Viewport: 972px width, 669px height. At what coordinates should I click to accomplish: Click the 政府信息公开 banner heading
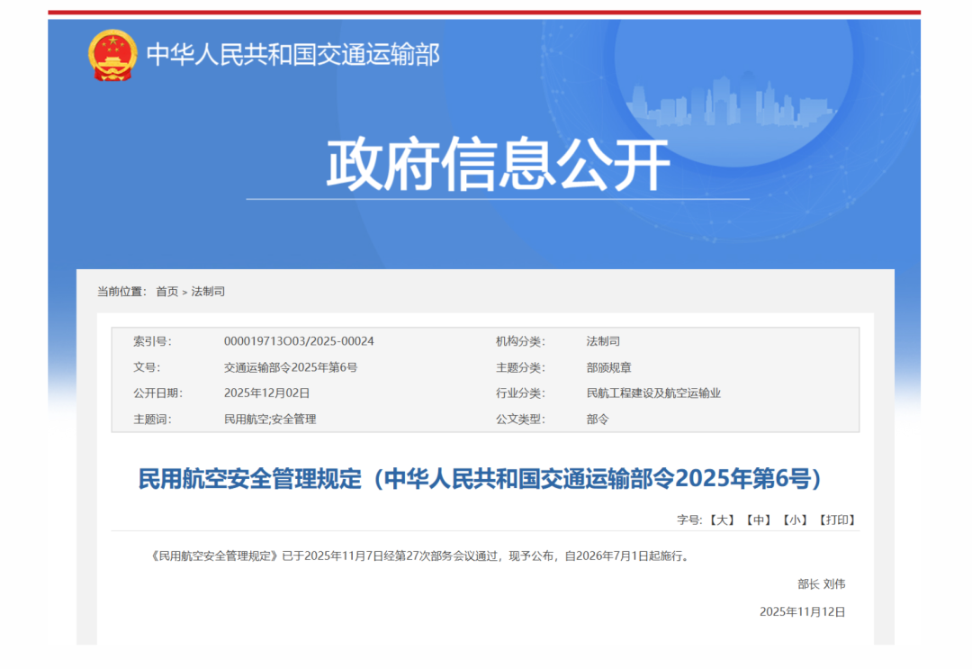498,165
